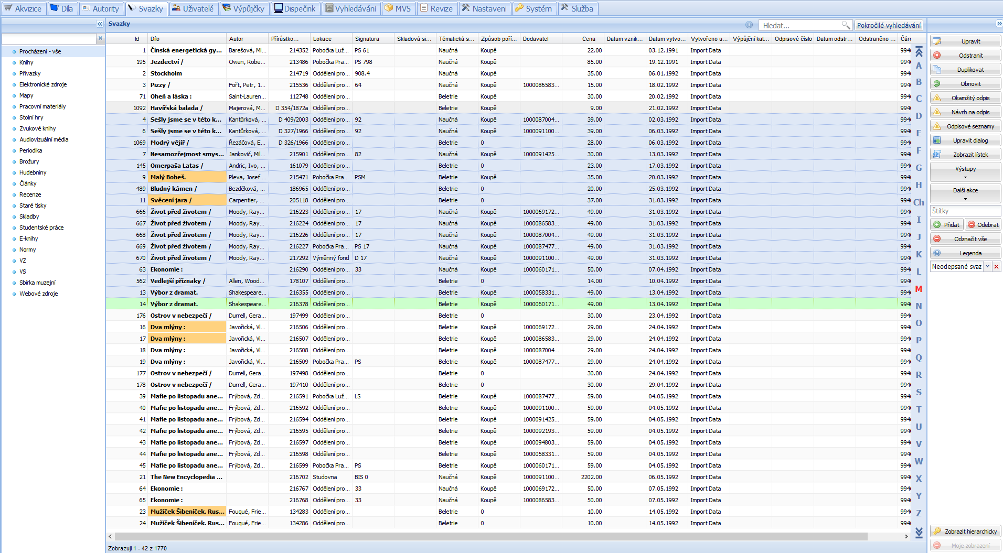1003x553 pixels.
Task: Switch to the Výpůjčky tab
Action: coord(243,8)
